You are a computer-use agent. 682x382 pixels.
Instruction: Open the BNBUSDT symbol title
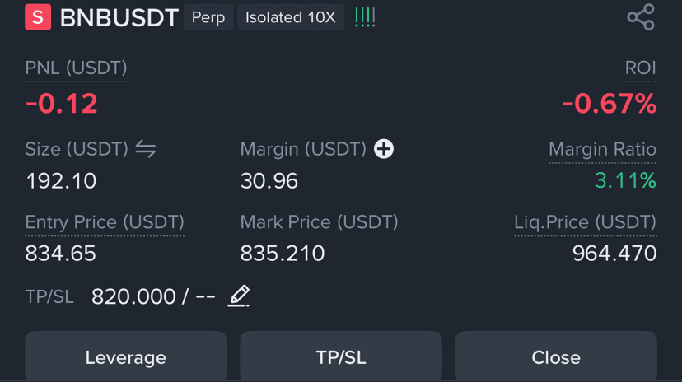click(119, 18)
